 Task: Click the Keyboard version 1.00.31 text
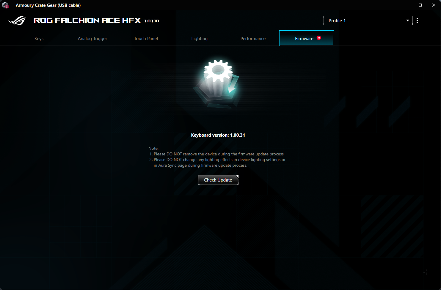click(x=218, y=135)
